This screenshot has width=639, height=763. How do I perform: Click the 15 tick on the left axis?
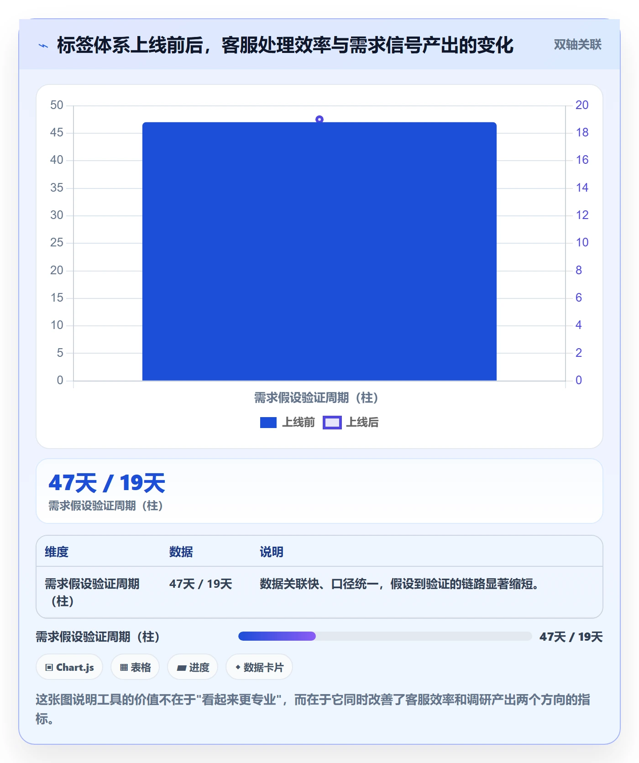[x=57, y=298]
